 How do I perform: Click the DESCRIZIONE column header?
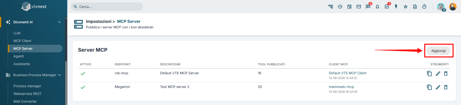tap(170, 64)
